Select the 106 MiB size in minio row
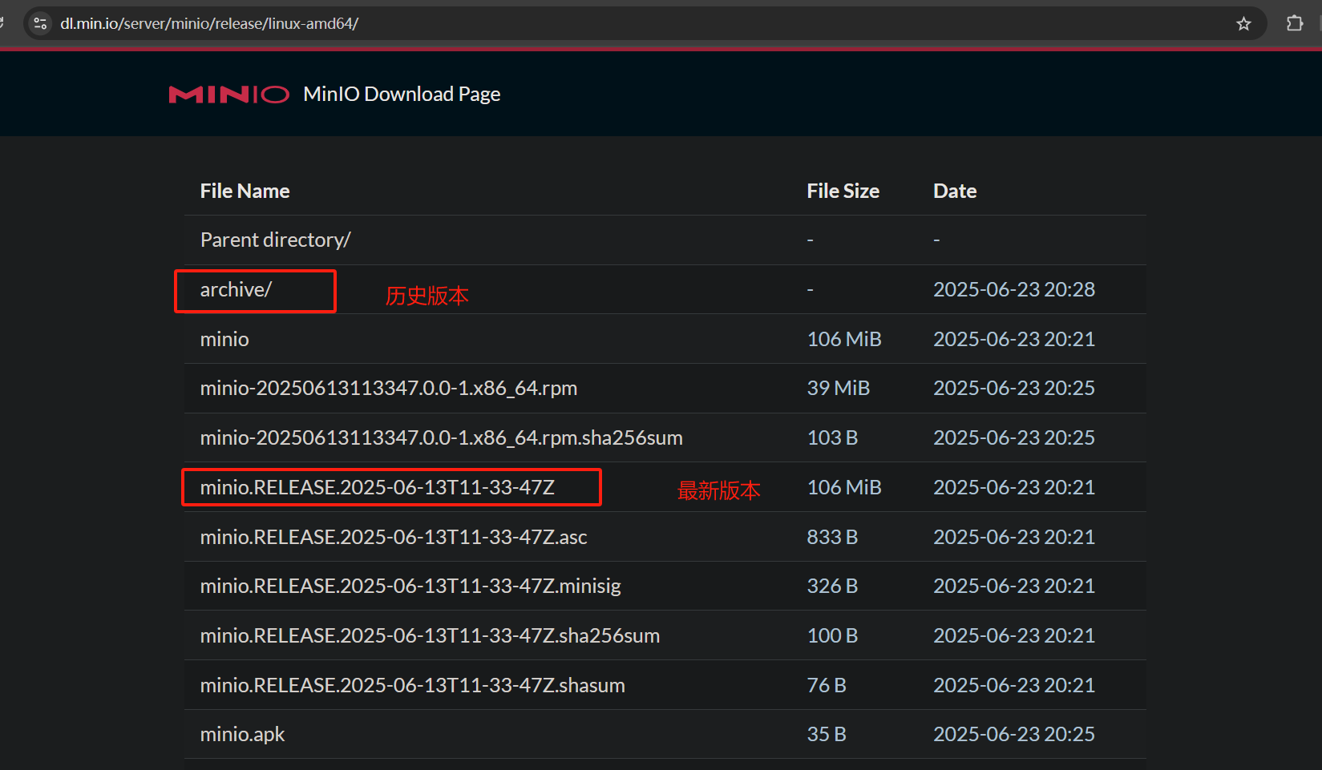 (x=844, y=339)
